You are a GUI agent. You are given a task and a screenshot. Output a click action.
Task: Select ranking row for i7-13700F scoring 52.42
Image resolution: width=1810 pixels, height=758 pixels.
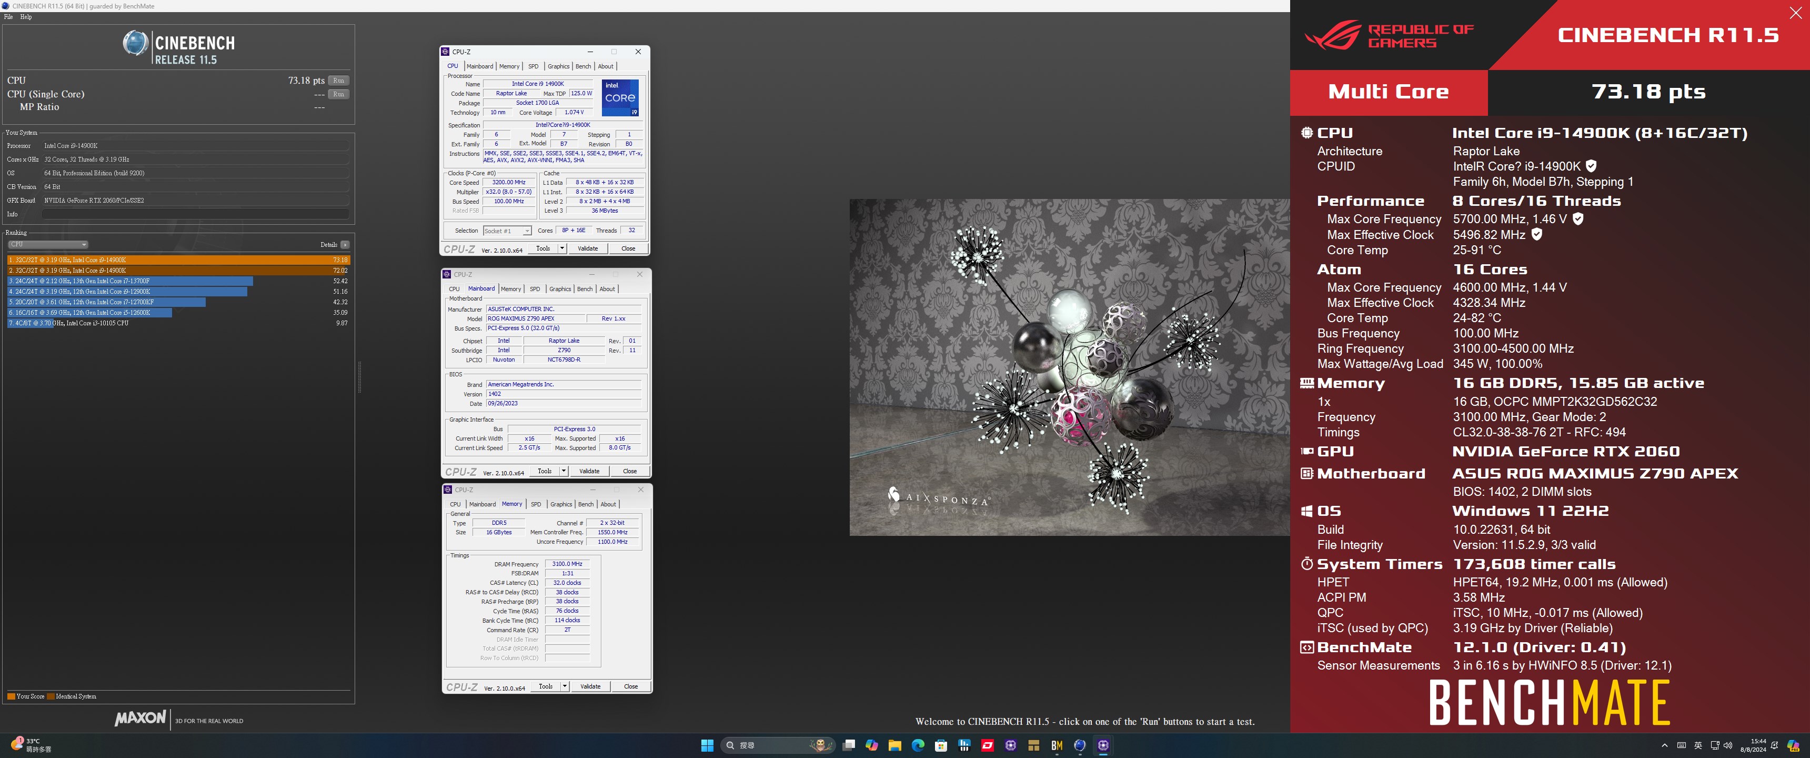pos(178,281)
